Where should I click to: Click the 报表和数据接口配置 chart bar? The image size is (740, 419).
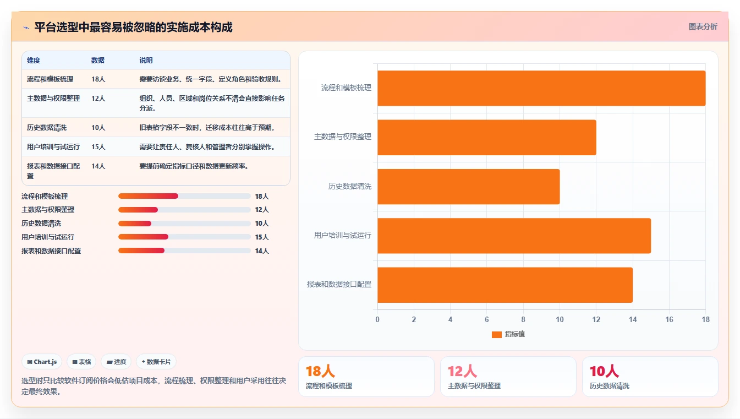(x=505, y=285)
